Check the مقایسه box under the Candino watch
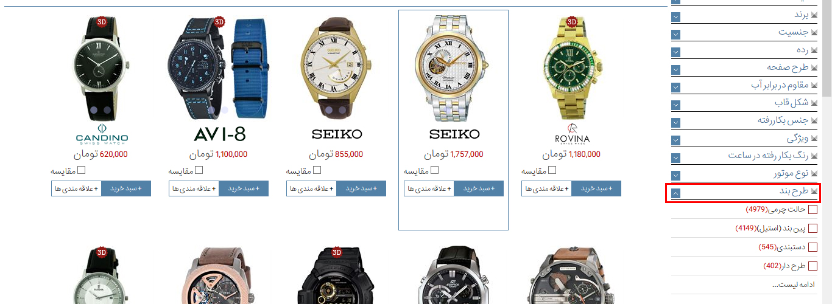 click(81, 170)
